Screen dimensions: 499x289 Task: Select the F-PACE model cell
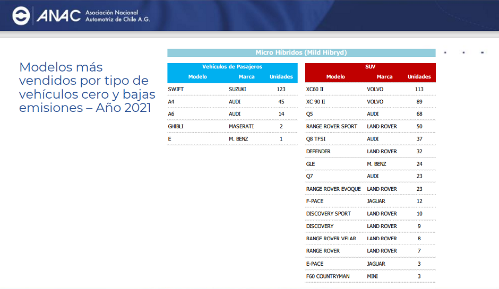(314, 202)
